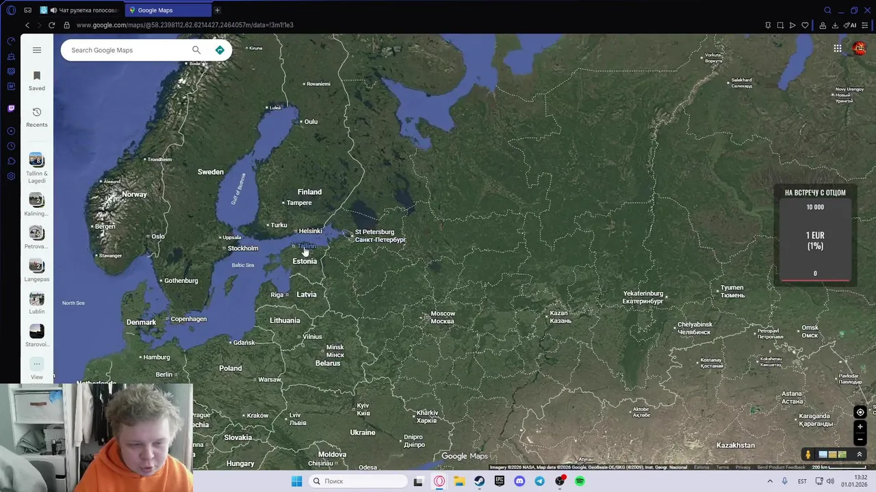The image size is (876, 492).
Task: Open the Google apps grid
Action: tap(838, 48)
